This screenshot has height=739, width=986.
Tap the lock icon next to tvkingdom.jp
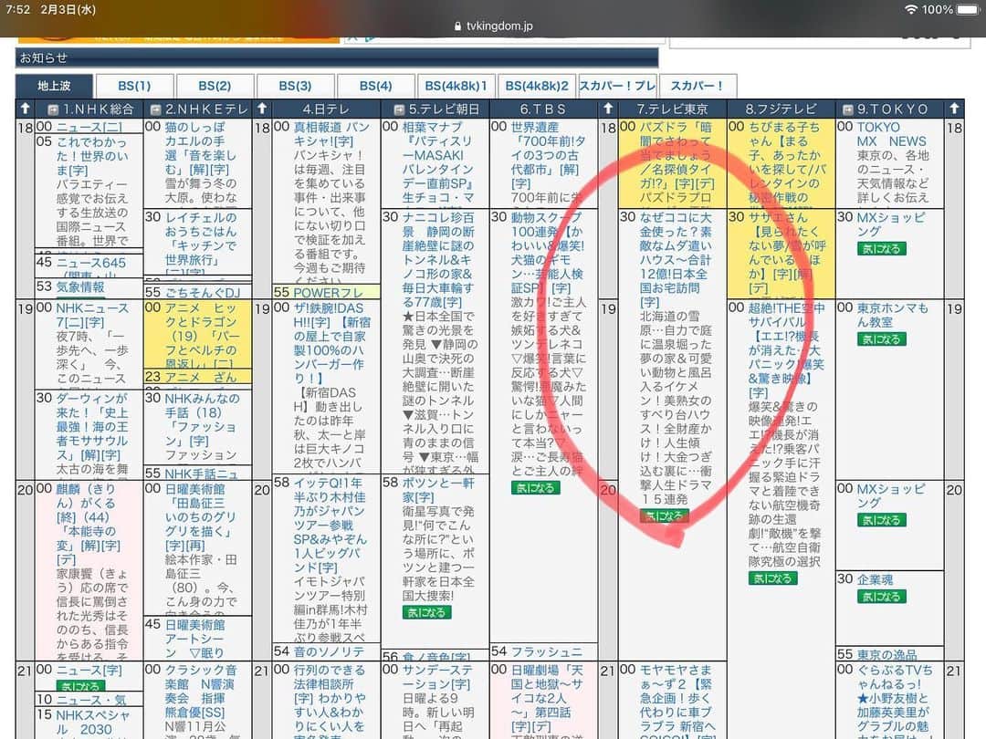[457, 26]
